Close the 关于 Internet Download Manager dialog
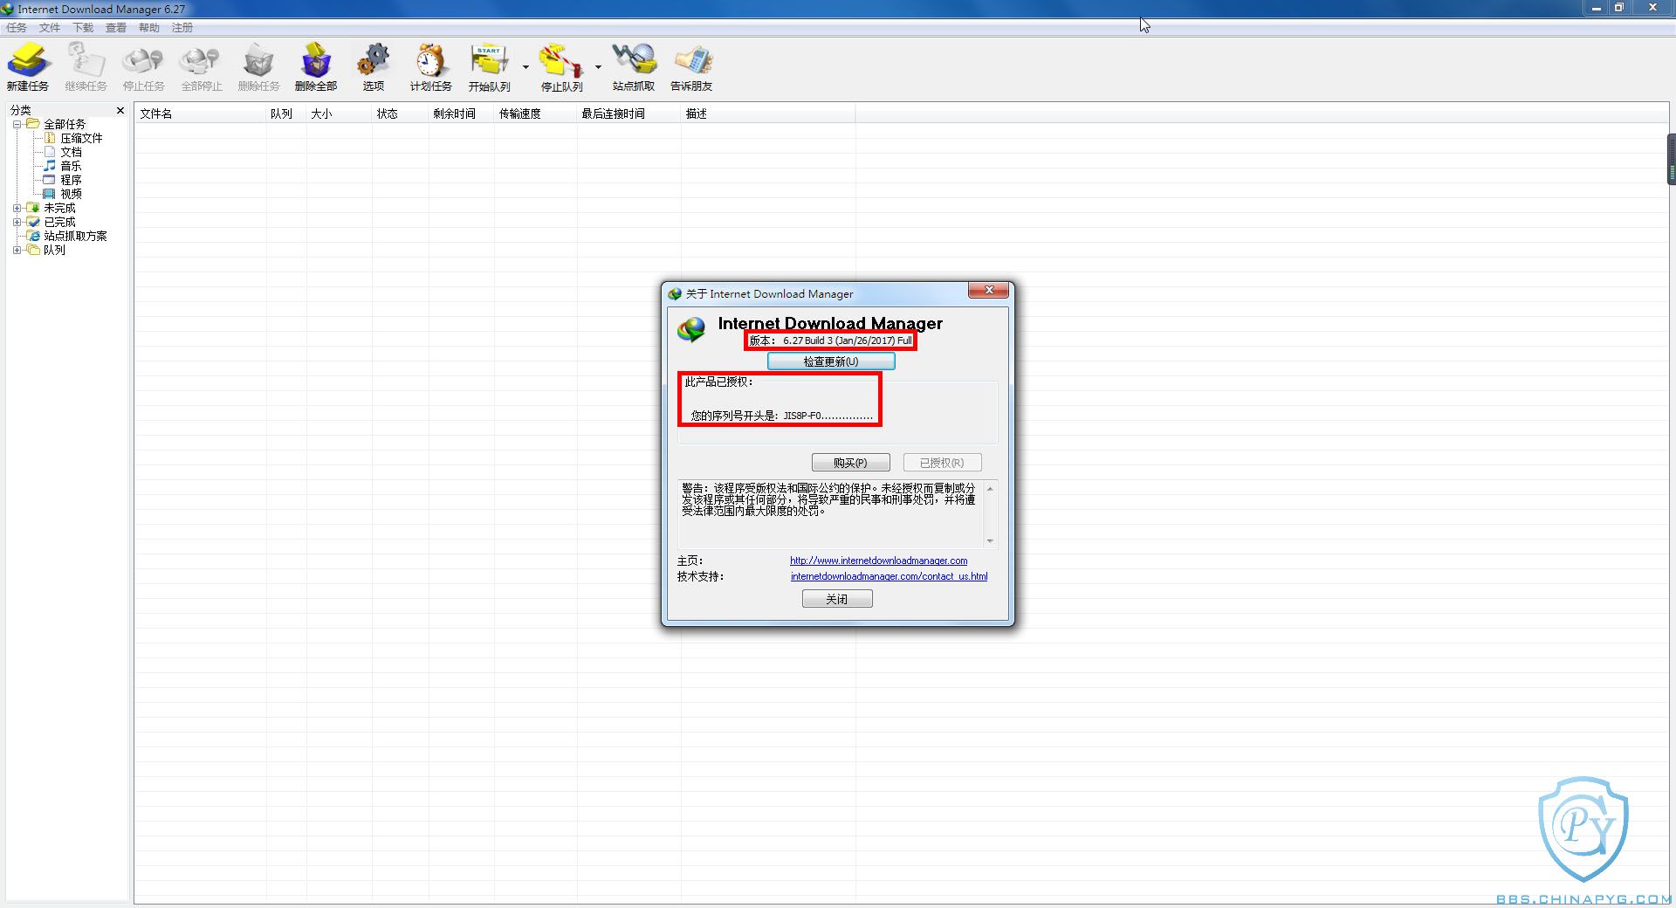This screenshot has height=908, width=1676. [989, 290]
